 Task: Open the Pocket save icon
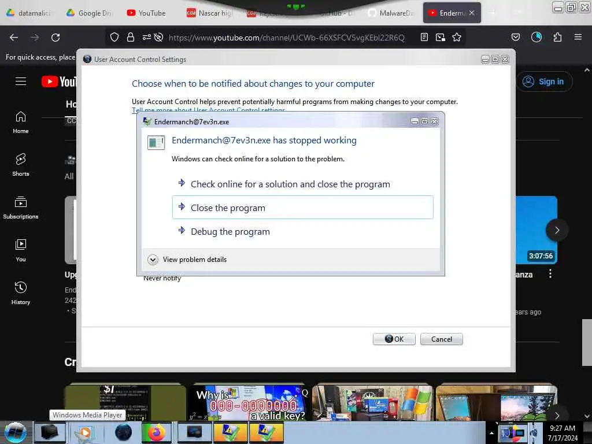point(515,37)
